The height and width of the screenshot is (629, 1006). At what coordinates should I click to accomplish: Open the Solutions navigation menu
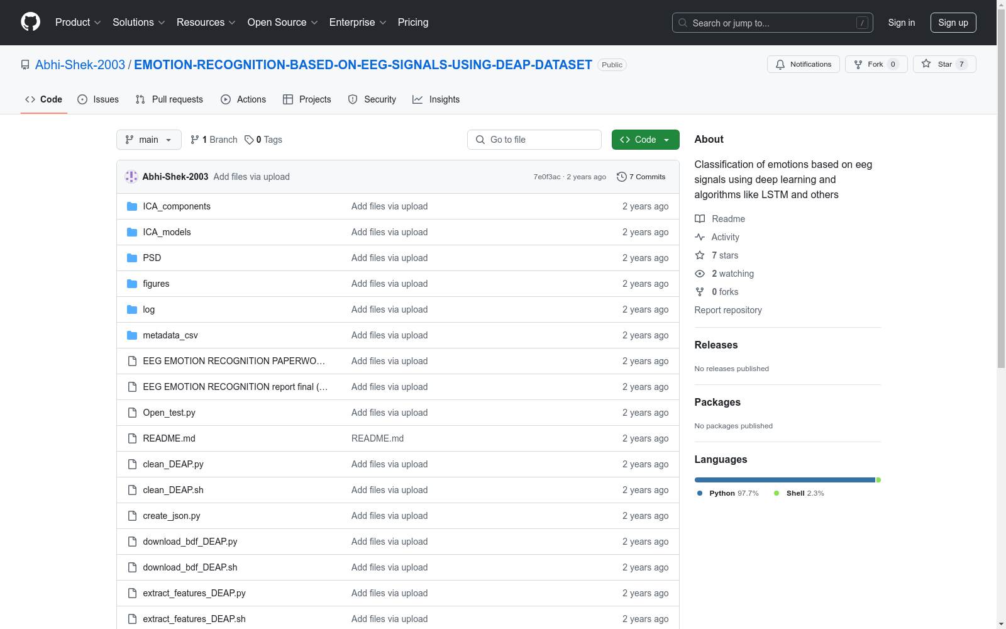point(138,23)
